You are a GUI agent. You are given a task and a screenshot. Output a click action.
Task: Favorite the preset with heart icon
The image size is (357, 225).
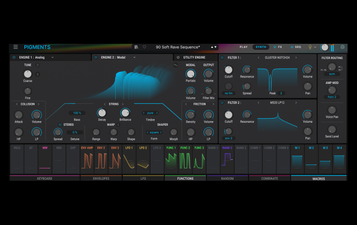click(144, 47)
